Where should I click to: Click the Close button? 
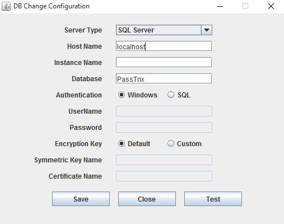(x=147, y=199)
